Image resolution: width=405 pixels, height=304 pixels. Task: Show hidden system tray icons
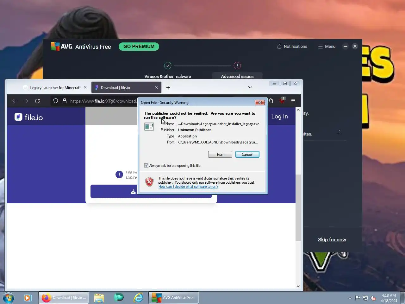[x=350, y=298]
